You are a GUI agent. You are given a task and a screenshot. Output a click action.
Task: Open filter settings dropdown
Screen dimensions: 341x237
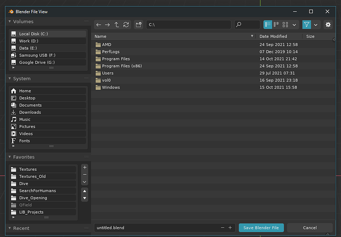(316, 25)
